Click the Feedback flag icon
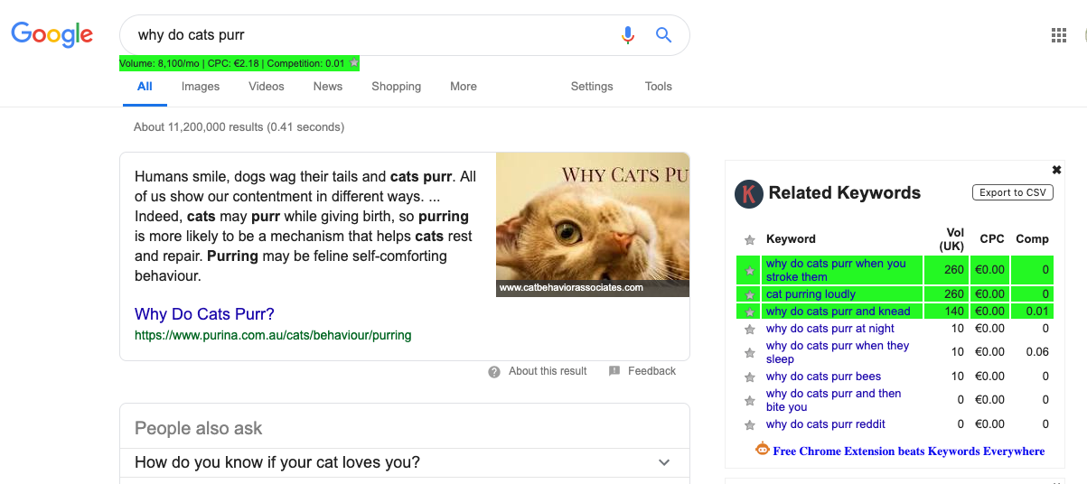This screenshot has width=1087, height=484. (614, 371)
